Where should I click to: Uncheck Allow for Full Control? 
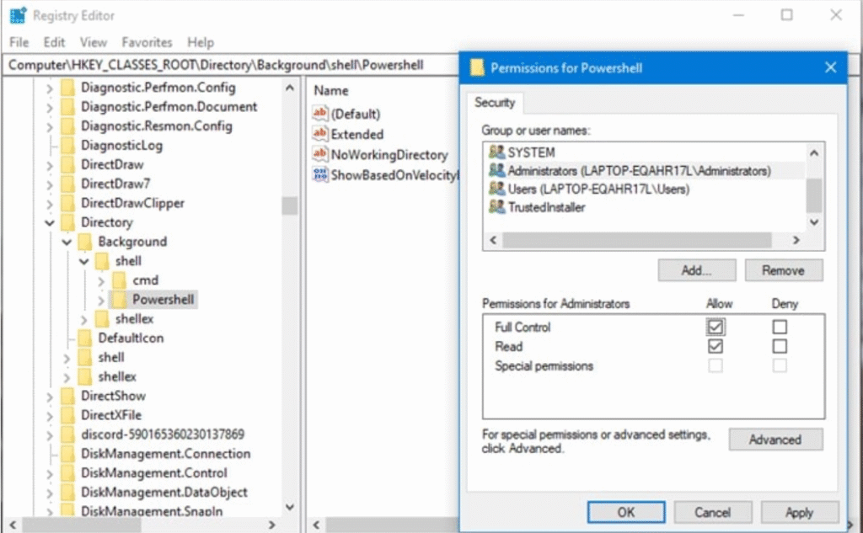(715, 327)
